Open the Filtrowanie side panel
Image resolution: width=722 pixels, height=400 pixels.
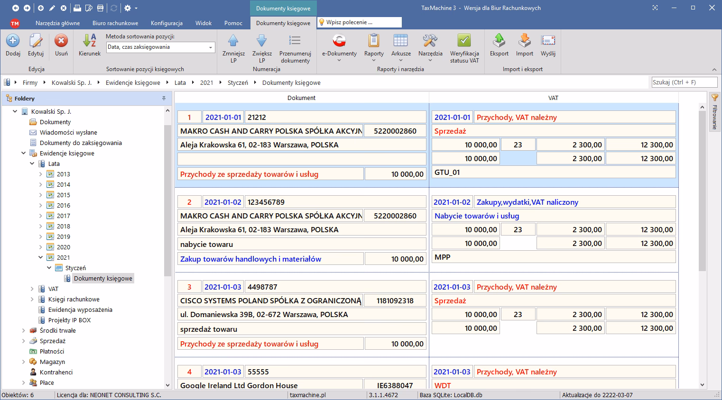tap(714, 112)
